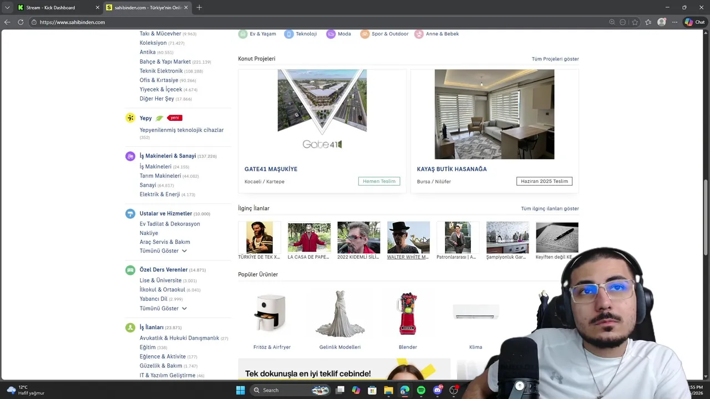Expand Tümünü Göster under Özel Ders Verenler
The width and height of the screenshot is (710, 399).
(163, 309)
